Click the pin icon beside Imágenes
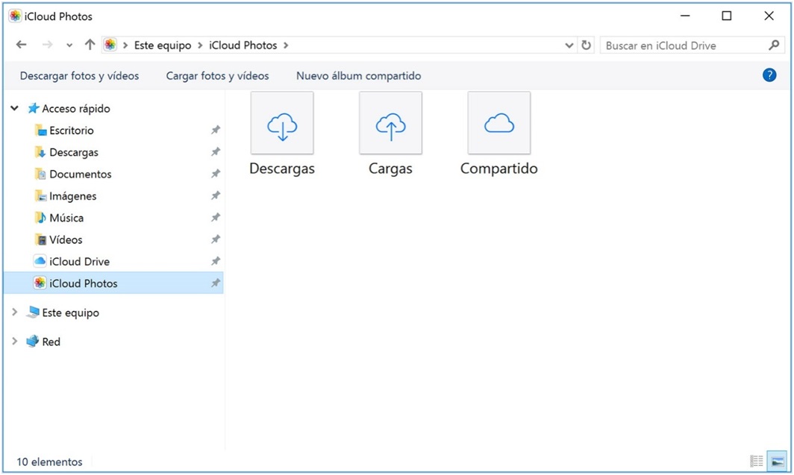794x475 pixels. point(216,195)
